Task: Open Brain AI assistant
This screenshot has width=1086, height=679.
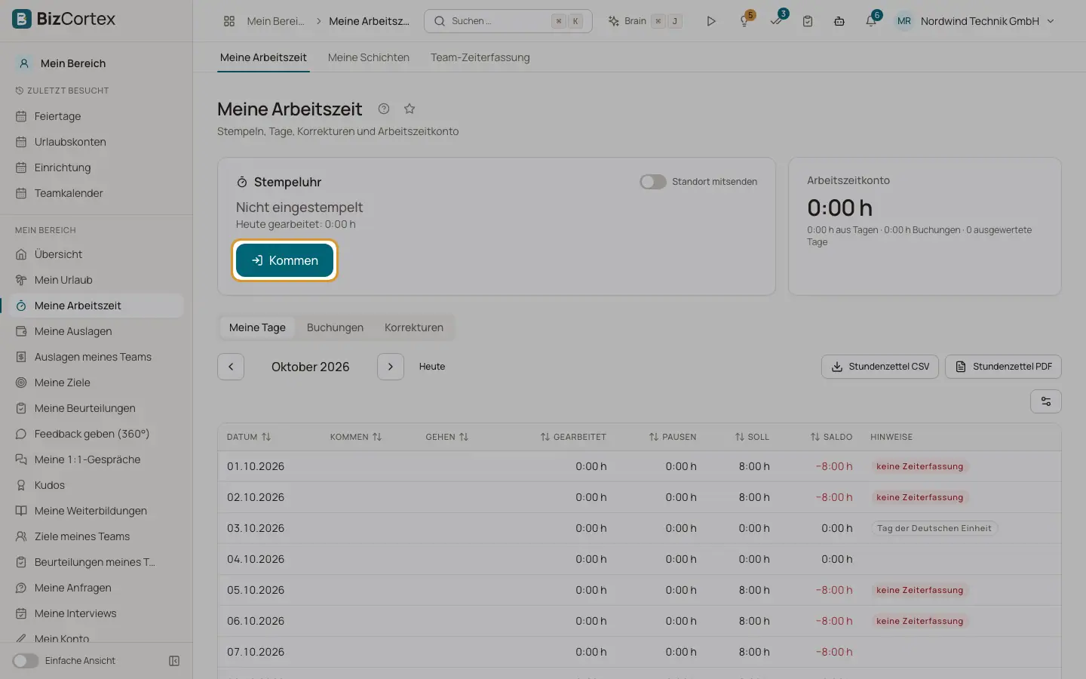Action: (646, 21)
